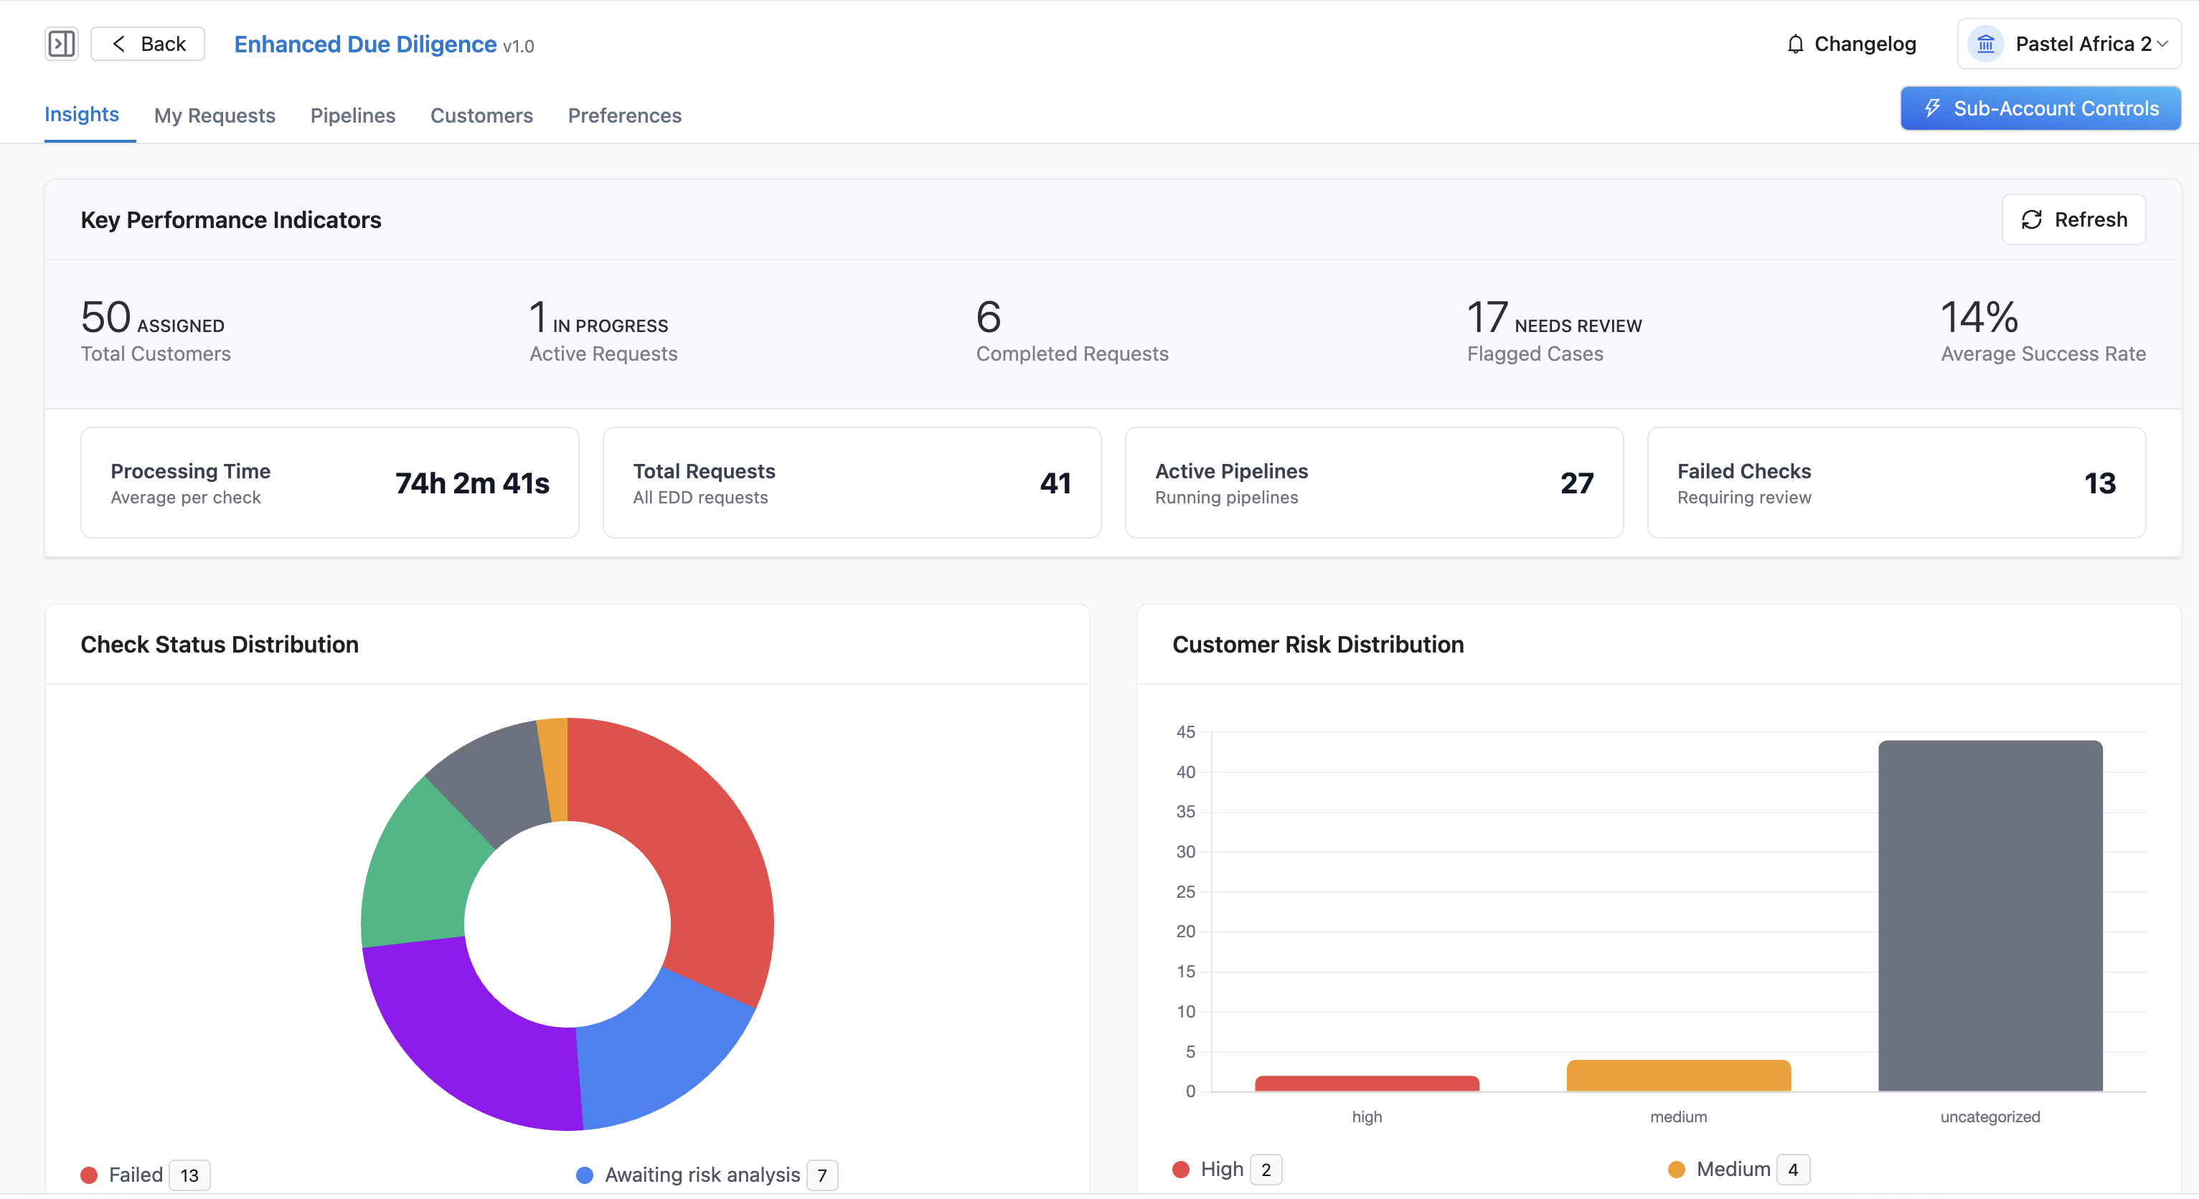Toggle the Medium risk legend entry
The image size is (2199, 1199).
[1732, 1169]
